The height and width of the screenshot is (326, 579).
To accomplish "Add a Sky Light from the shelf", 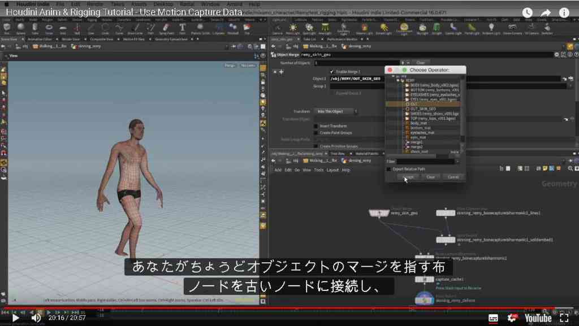I will [422, 28].
